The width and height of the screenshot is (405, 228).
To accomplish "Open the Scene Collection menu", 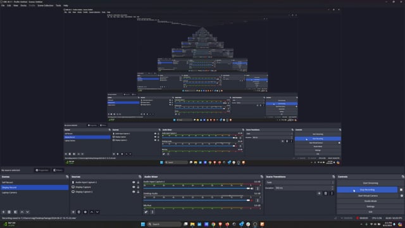I will (x=46, y=6).
